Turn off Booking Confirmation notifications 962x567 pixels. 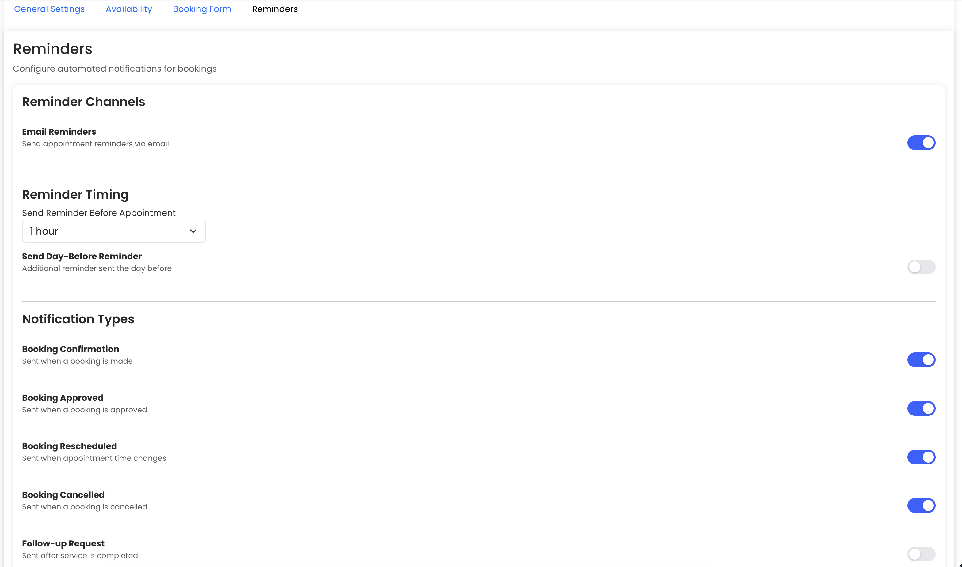921,360
